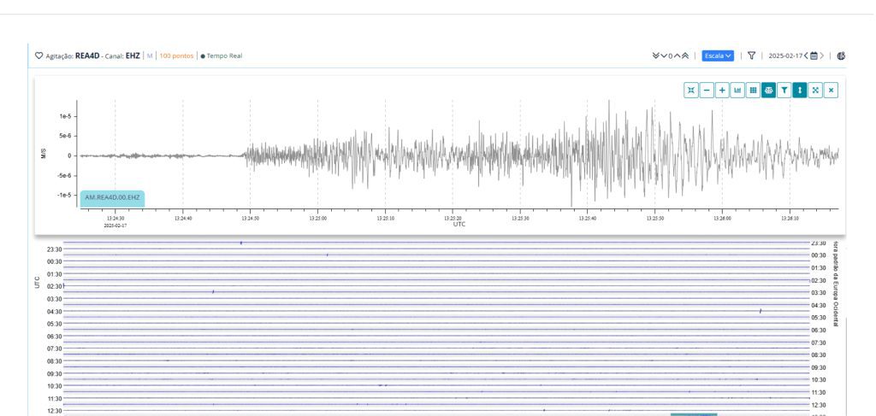Click helicorder row labeled 12:30 on left
Image resolution: width=876 pixels, height=416 pixels.
click(436, 411)
